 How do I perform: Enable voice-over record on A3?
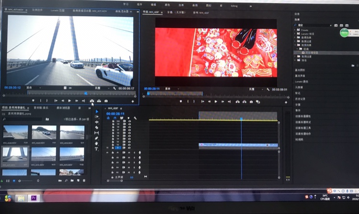tap(140, 162)
